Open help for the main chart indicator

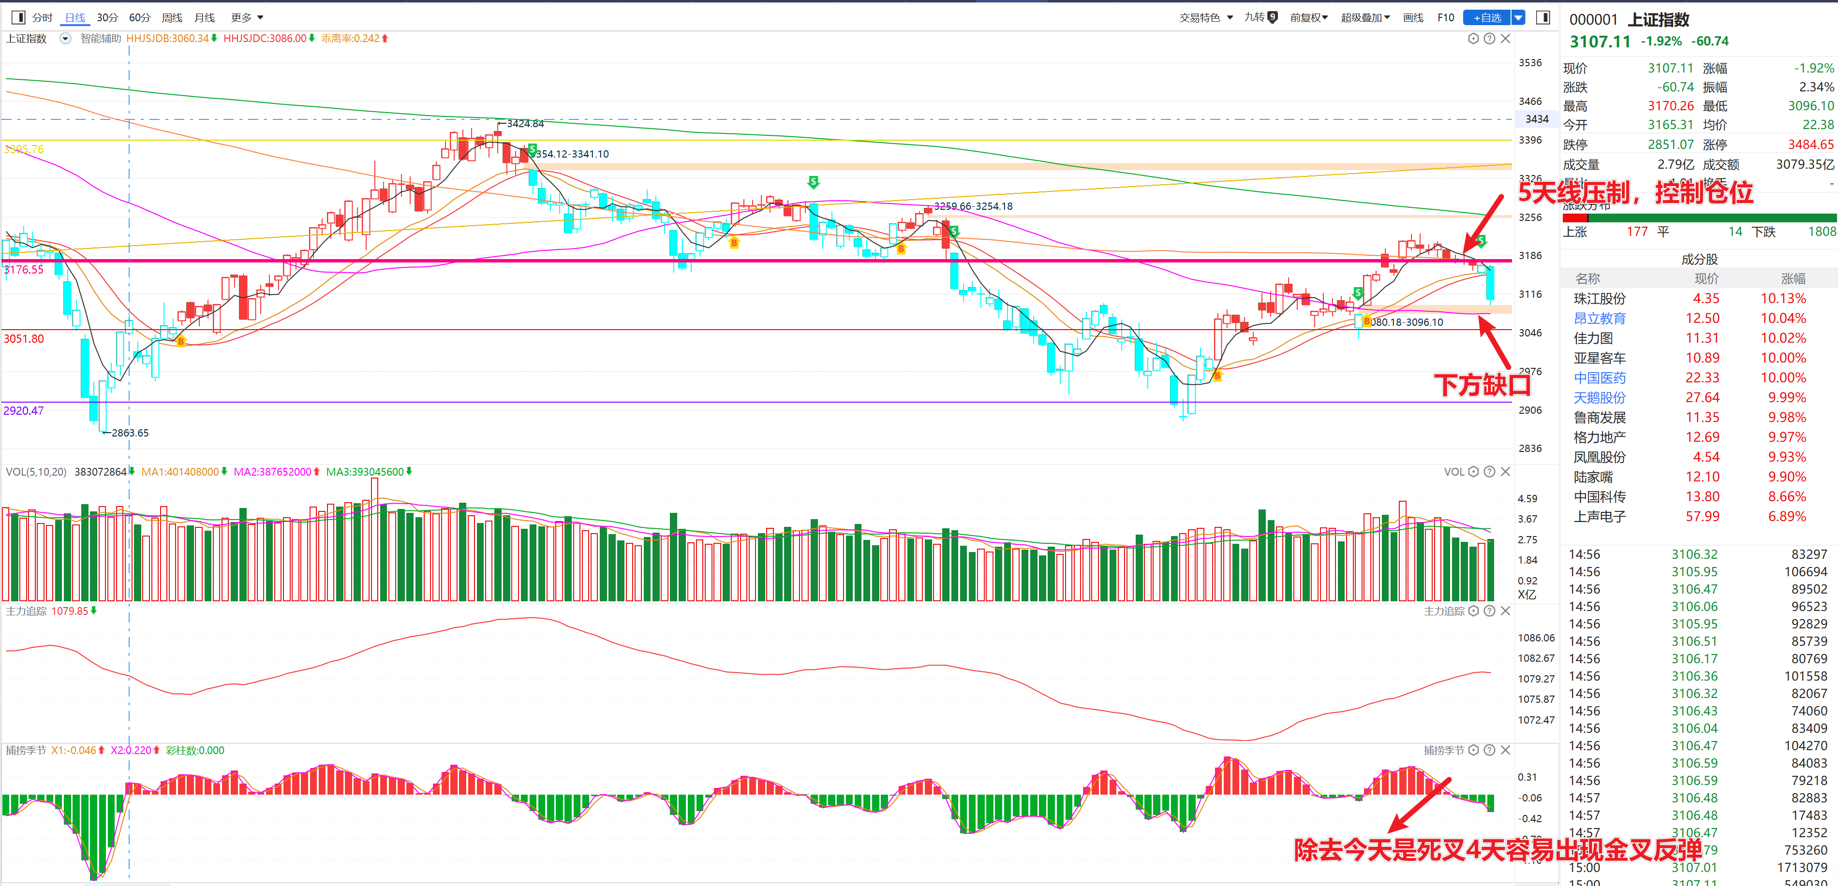click(1489, 39)
